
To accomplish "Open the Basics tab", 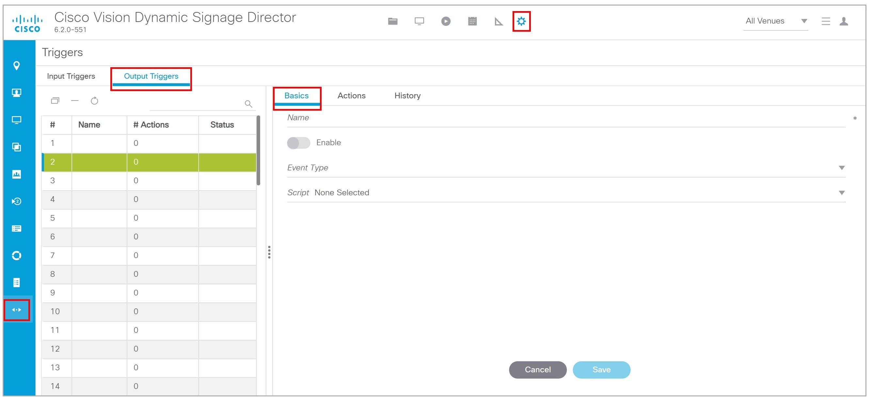I will pyautogui.click(x=296, y=96).
